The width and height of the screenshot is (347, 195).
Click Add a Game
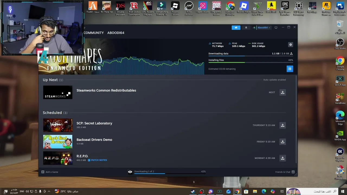[50, 172]
